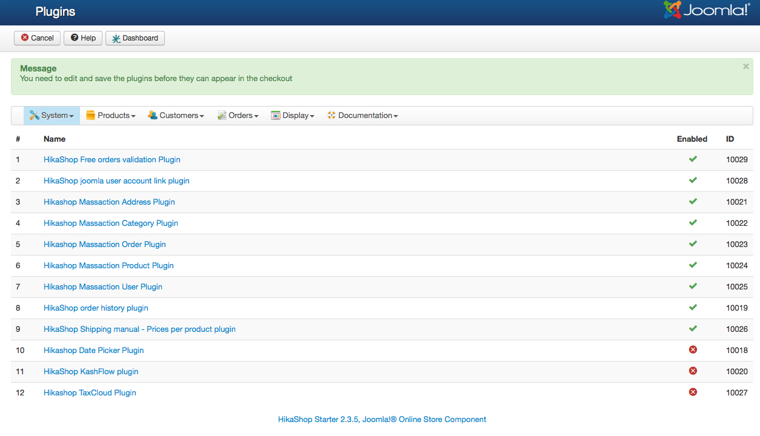This screenshot has height=436, width=760.
Task: Open Hikashop Massaction Category Plugin
Action: tap(111, 223)
